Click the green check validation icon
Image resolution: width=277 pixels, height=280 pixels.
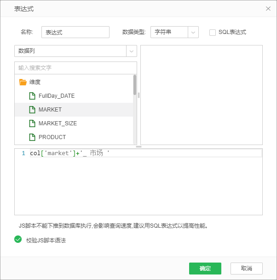click(18, 239)
